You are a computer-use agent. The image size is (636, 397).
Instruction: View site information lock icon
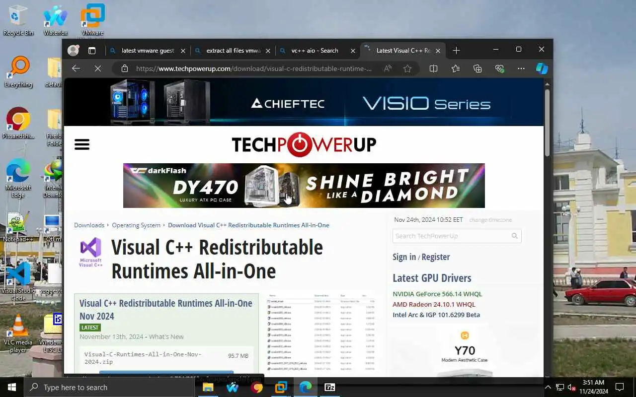pos(125,68)
